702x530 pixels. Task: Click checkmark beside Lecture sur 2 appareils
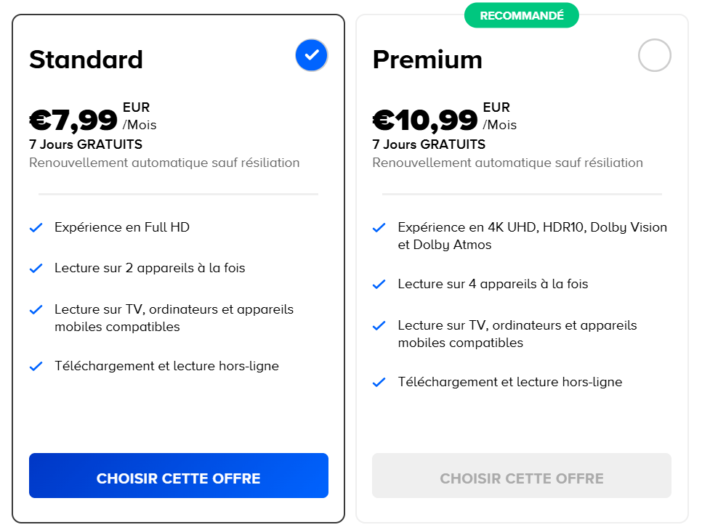(36, 269)
